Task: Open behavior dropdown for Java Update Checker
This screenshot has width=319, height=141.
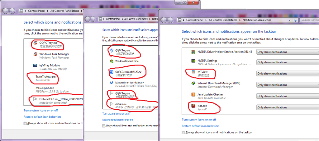Action: pos(288,96)
